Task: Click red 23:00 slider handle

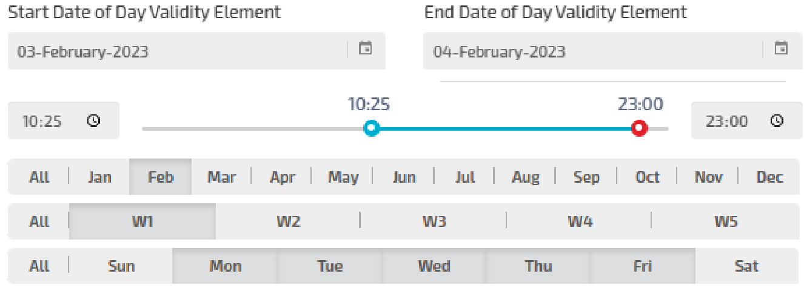Action: pos(639,128)
